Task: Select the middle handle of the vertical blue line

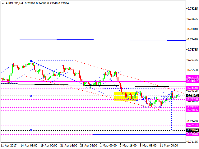Action: pos(31,96)
